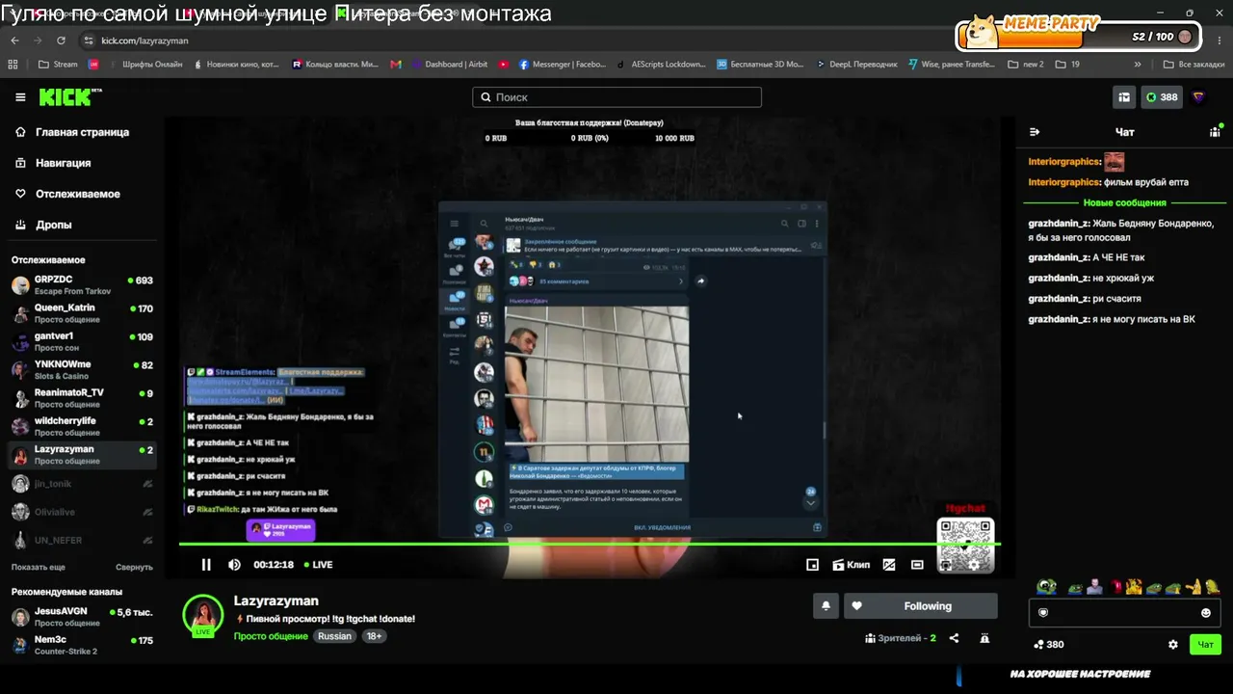The image size is (1233, 694).
Task: Open Queen_Katrin channel in sidebar
Action: (x=82, y=313)
